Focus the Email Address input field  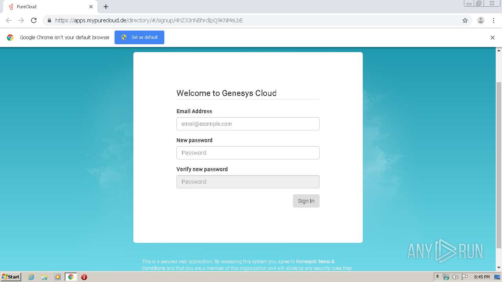248,124
